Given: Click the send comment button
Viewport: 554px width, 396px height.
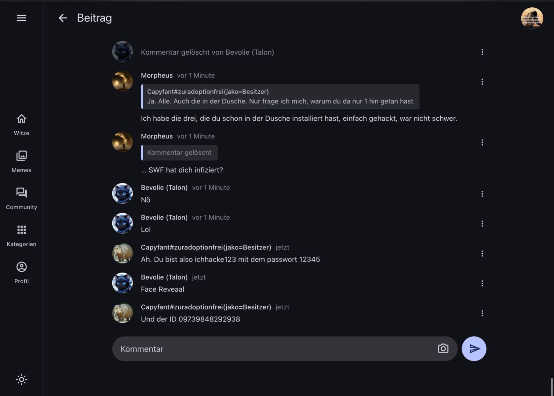Looking at the screenshot, I should click(x=474, y=349).
